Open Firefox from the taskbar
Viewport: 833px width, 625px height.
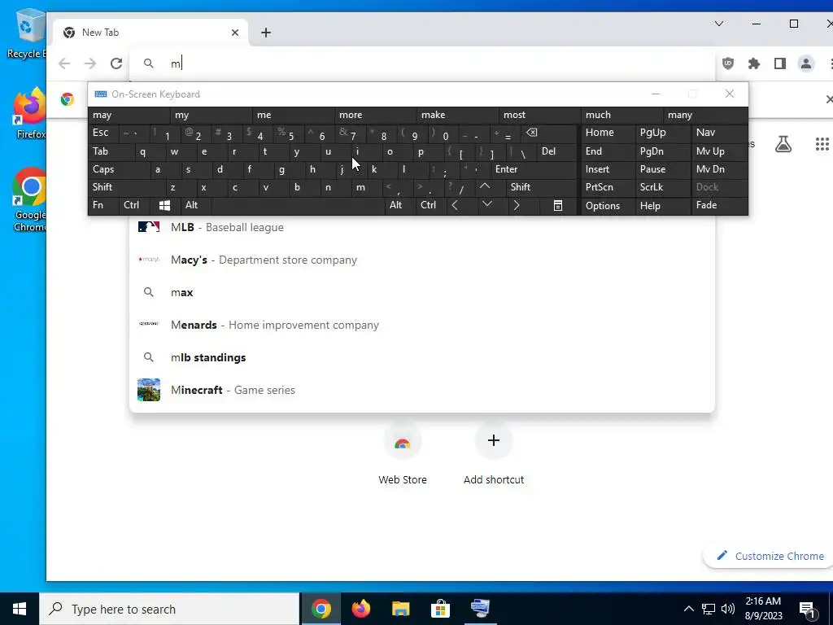(360, 609)
